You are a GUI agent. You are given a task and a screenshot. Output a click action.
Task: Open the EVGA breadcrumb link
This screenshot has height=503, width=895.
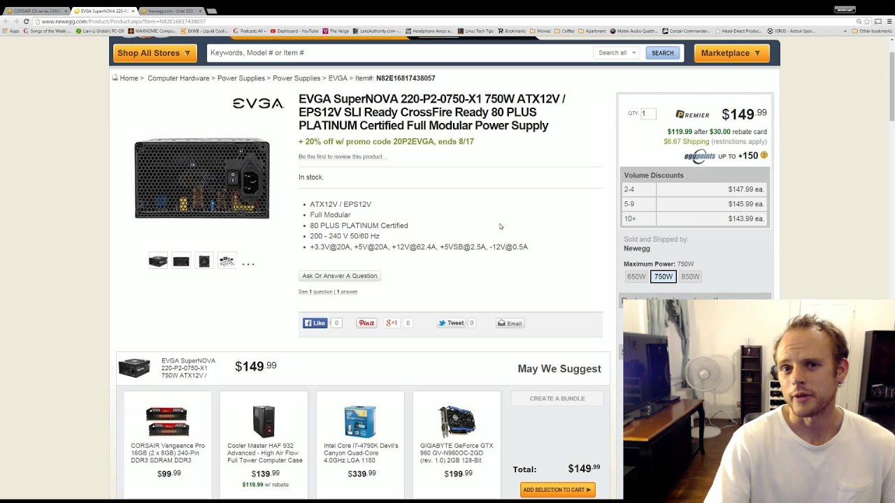pyautogui.click(x=338, y=78)
